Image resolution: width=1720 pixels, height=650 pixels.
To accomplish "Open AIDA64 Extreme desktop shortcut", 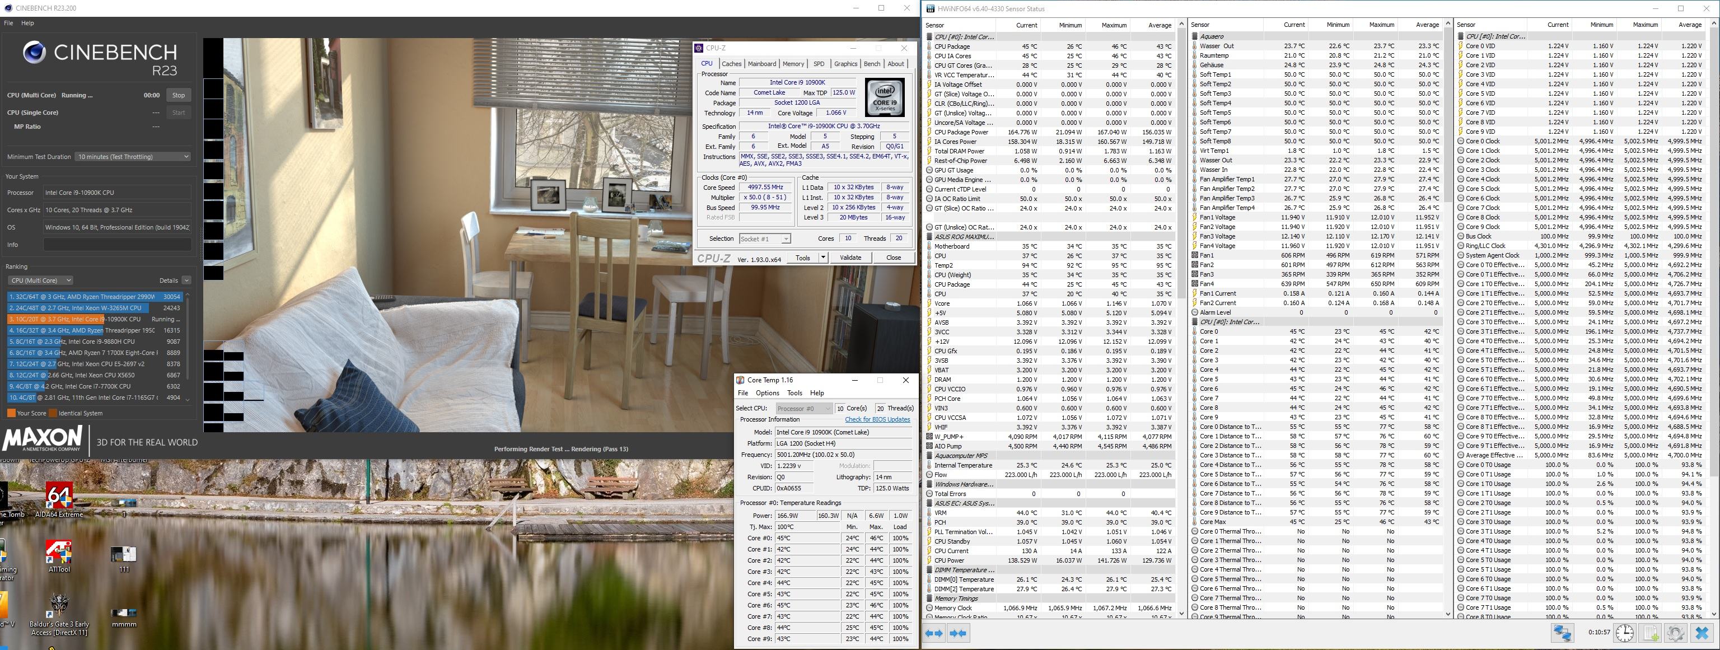I will [59, 500].
